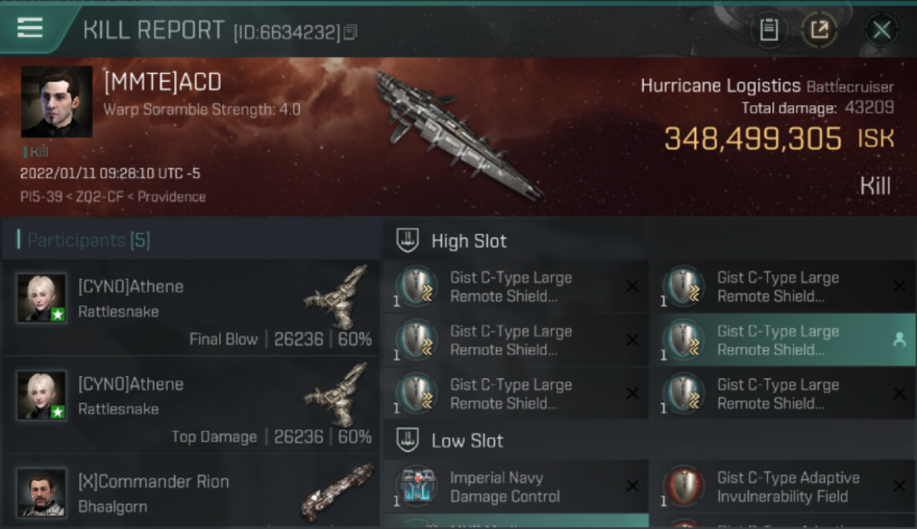
Task: Click the Low Slot section header icon
Action: [408, 440]
